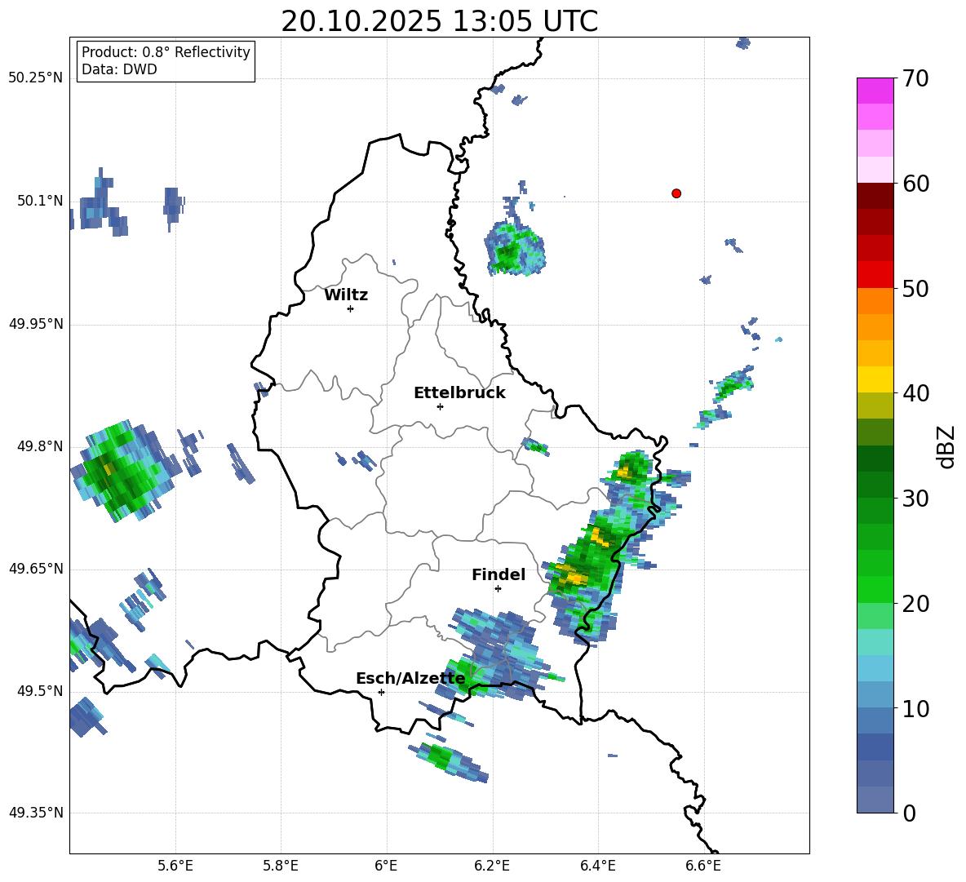Click the Esch/Alzette station label
The image size is (966, 882).
coord(411,678)
